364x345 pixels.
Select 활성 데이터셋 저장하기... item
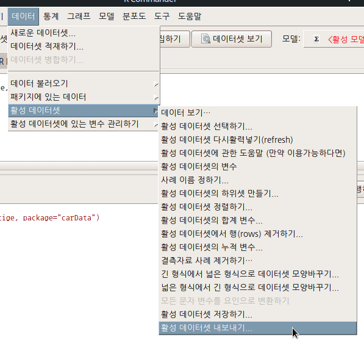pos(258,315)
